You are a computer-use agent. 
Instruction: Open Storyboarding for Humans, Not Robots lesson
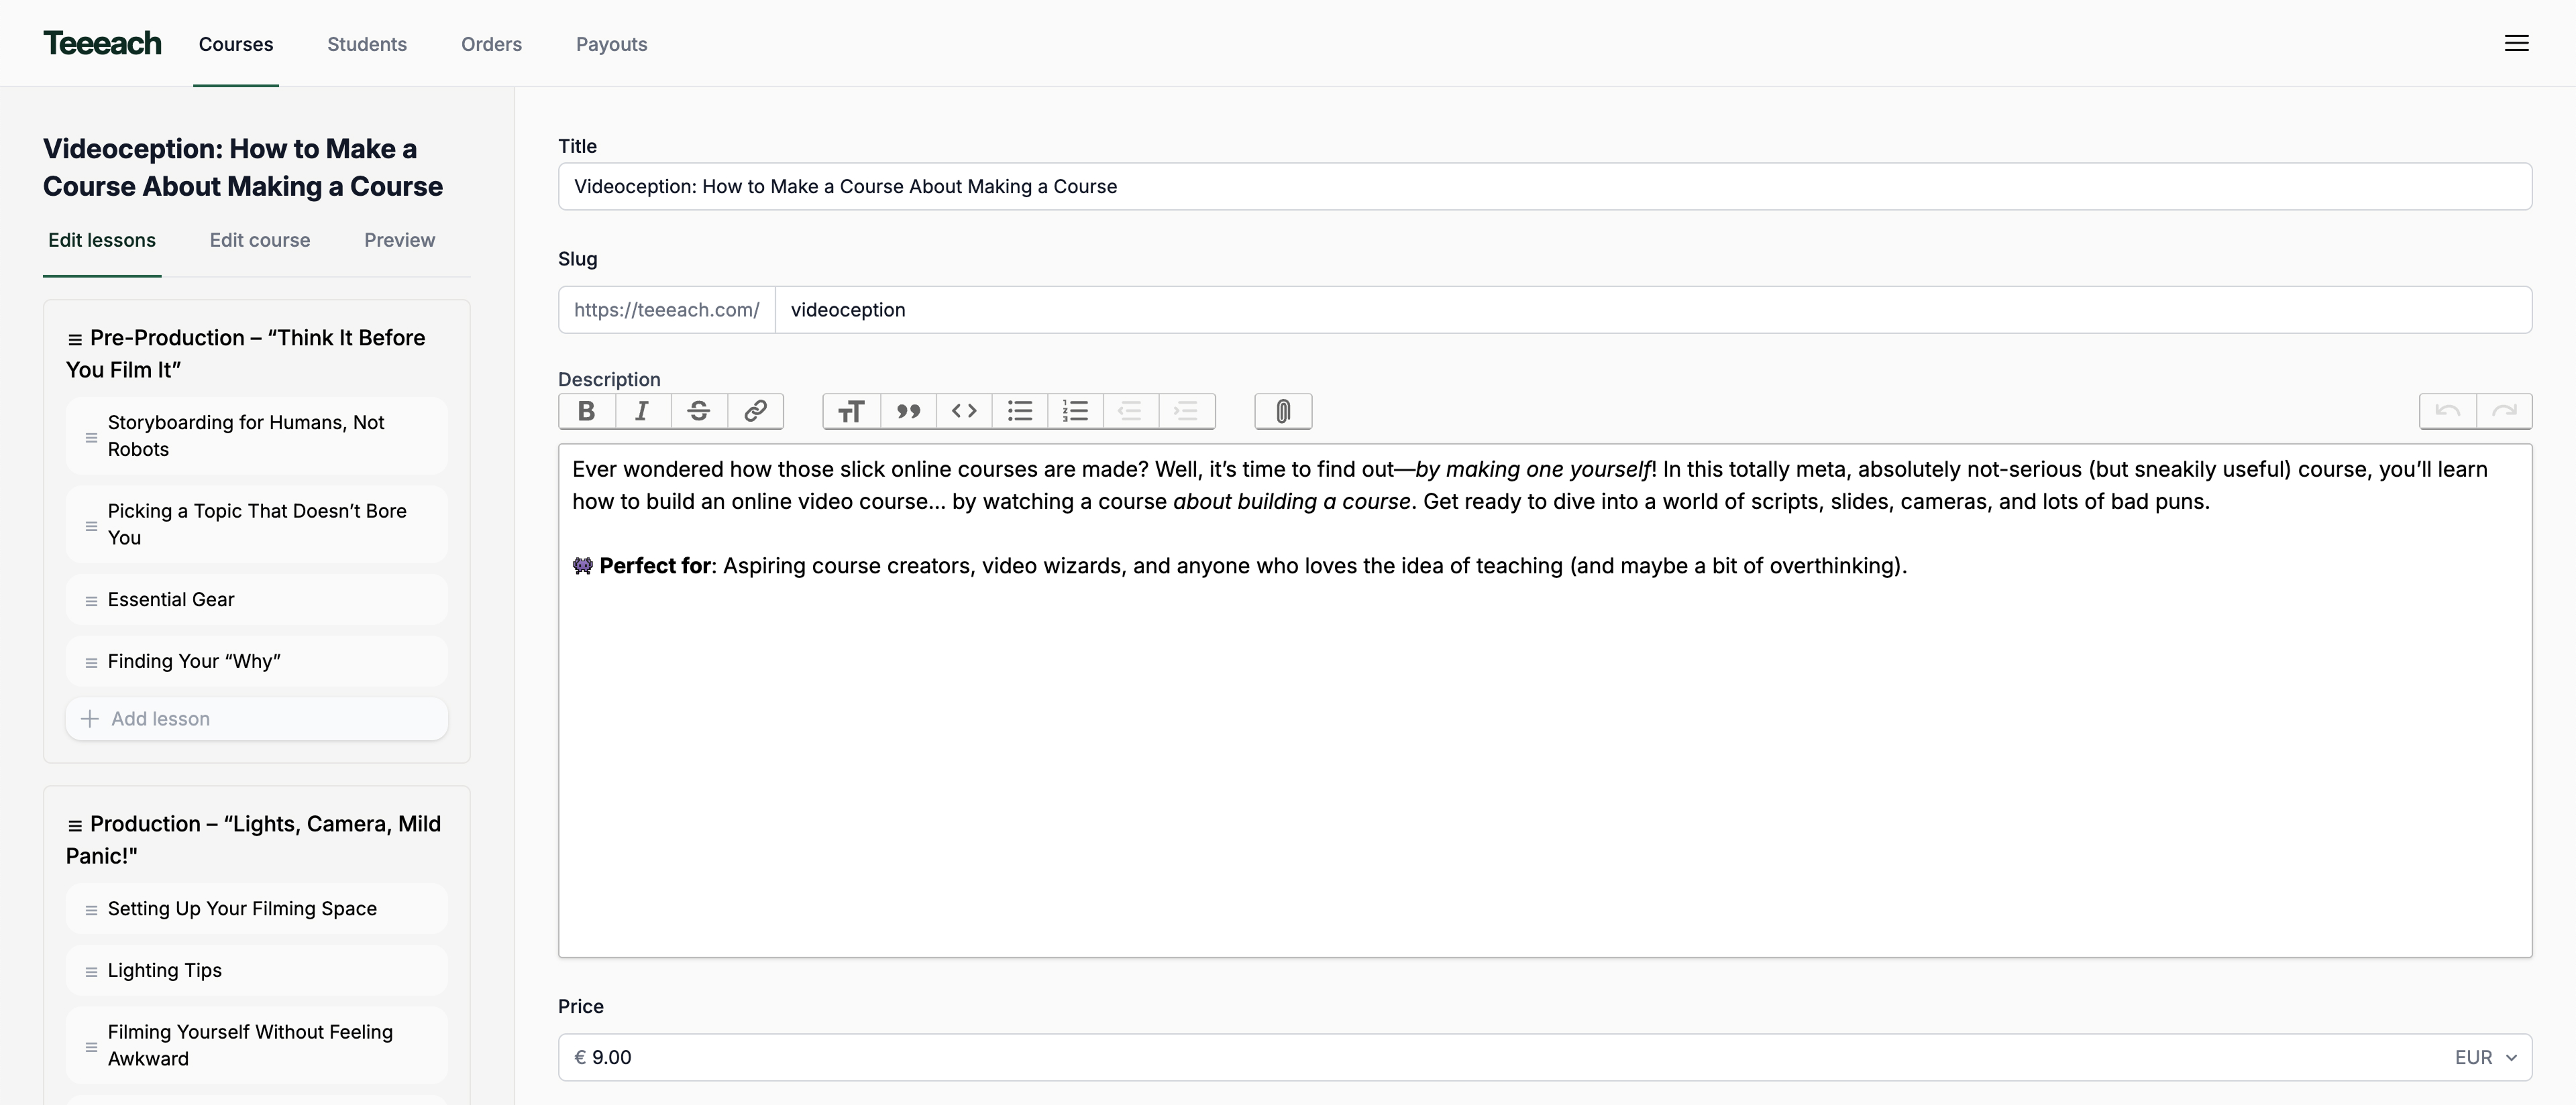(256, 436)
